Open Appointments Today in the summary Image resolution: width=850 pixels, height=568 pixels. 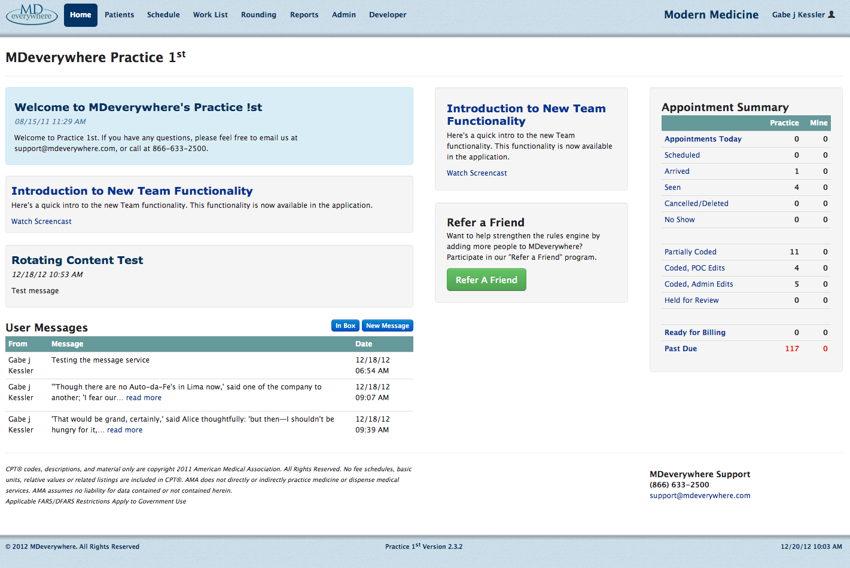[703, 139]
